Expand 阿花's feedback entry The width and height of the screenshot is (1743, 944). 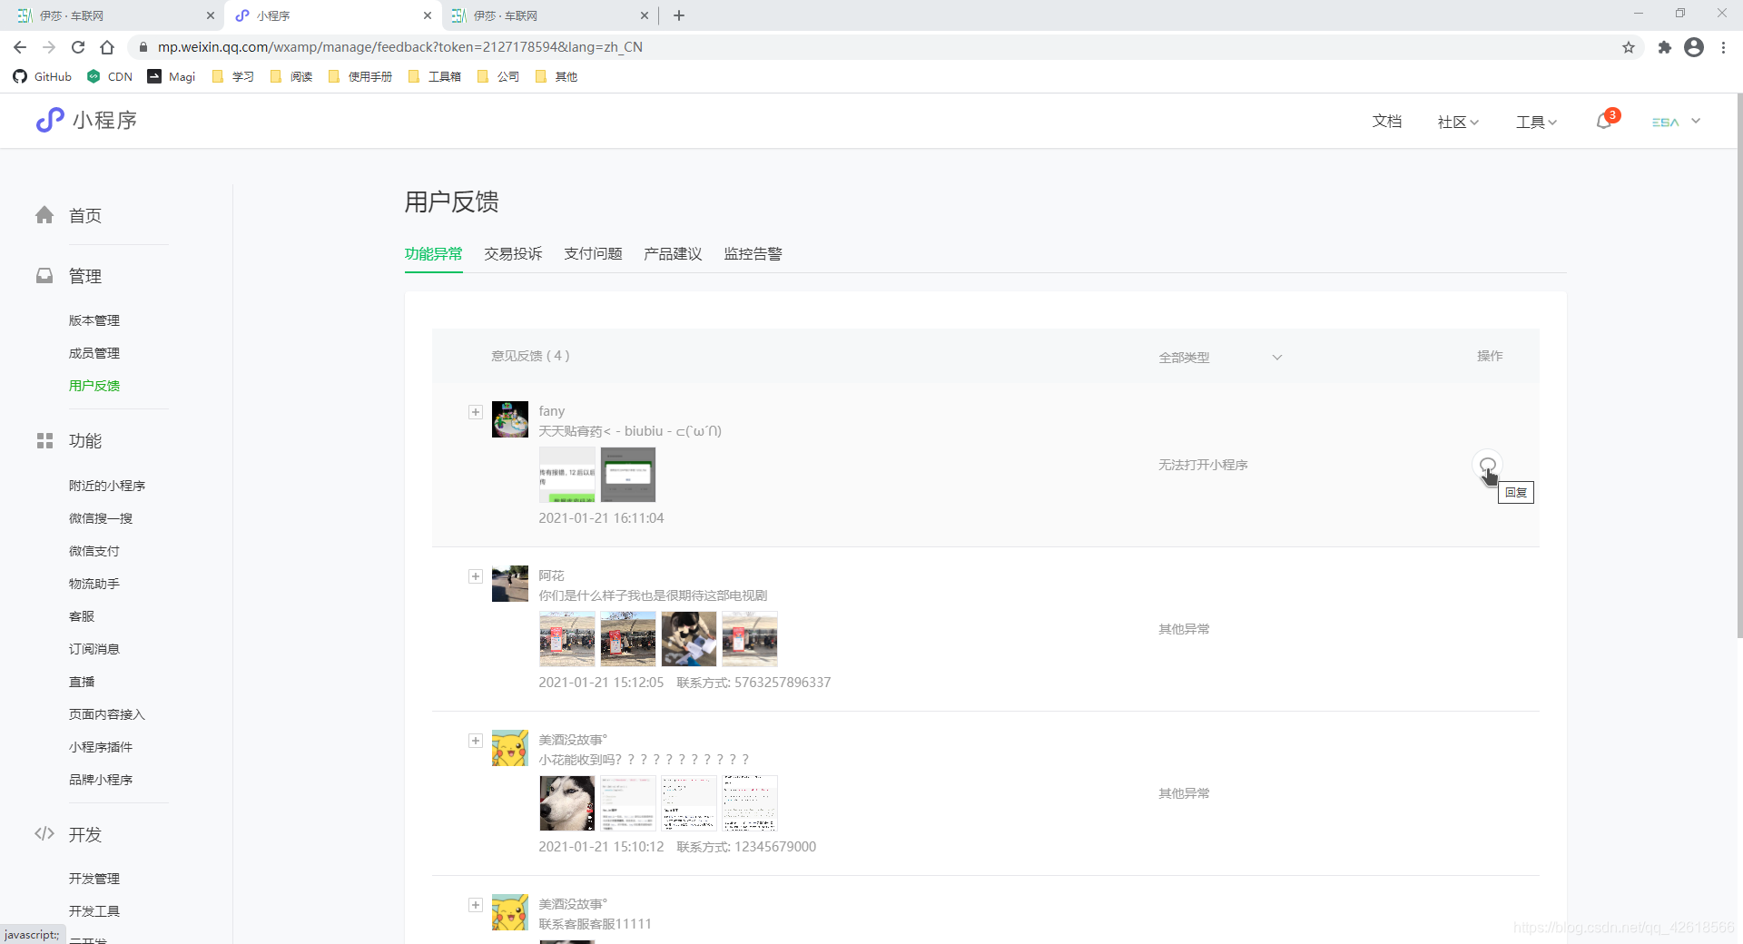coord(475,576)
